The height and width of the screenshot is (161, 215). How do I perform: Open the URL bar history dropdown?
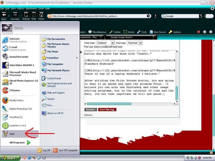point(148,16)
